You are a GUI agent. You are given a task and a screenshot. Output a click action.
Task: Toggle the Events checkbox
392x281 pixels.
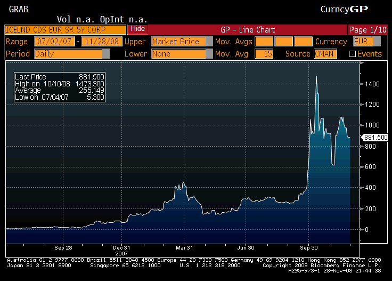click(x=352, y=54)
